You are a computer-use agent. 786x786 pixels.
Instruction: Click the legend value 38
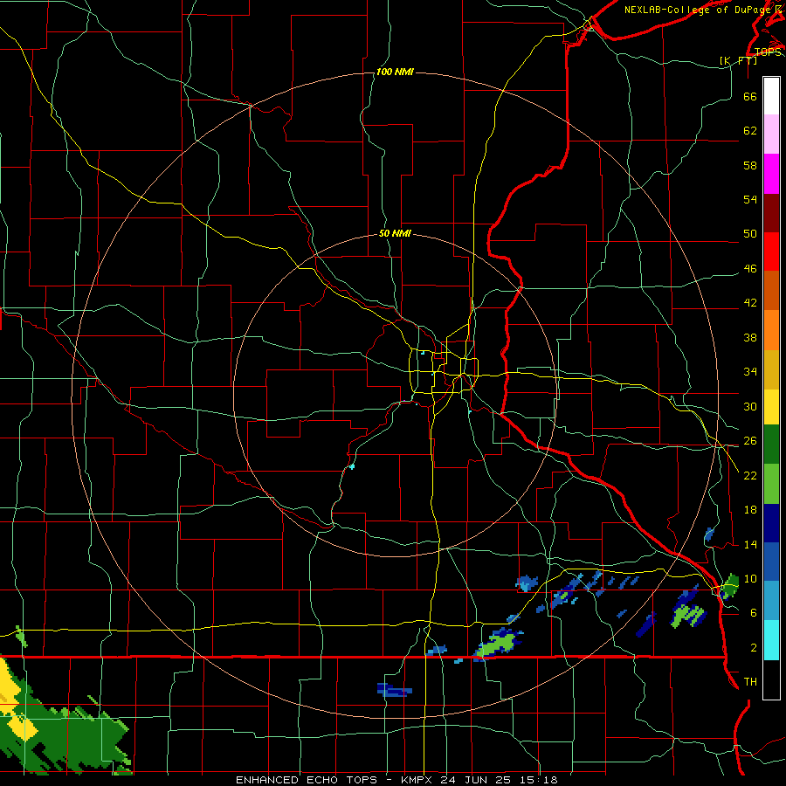750,337
